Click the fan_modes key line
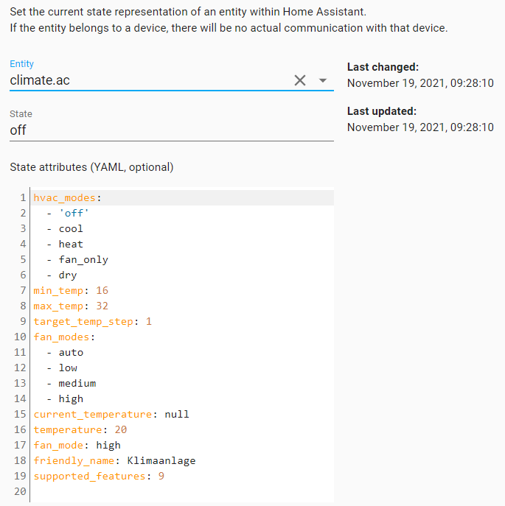505x506 pixels. tap(64, 337)
